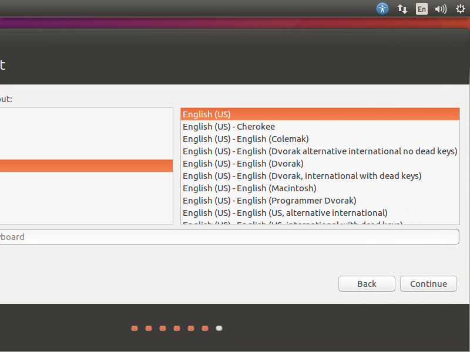Select the English (Dvorak) variant
470x352 pixels.
243,164
